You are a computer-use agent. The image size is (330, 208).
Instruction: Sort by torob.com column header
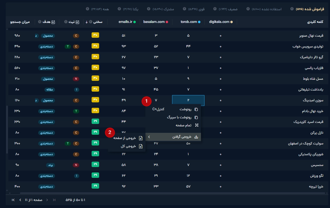tap(189, 22)
